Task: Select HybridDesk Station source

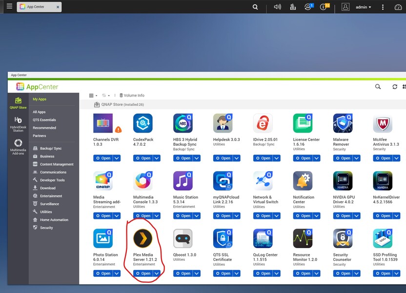Action: click(18, 124)
